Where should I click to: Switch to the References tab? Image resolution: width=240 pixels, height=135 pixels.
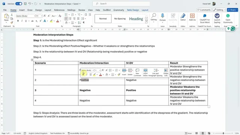coord(59,10)
